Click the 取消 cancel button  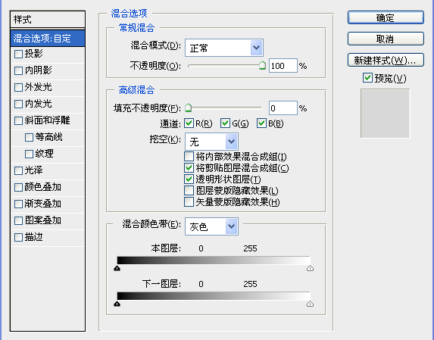(x=386, y=39)
